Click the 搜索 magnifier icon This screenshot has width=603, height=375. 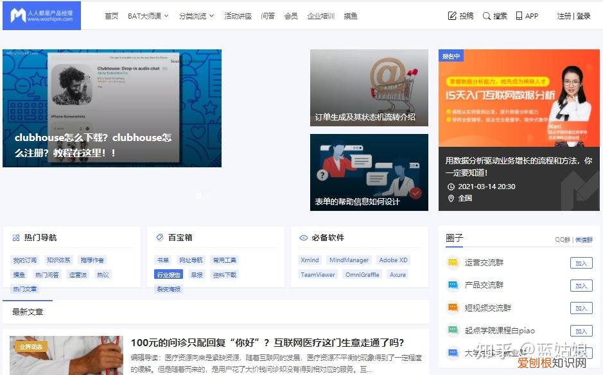(x=486, y=15)
